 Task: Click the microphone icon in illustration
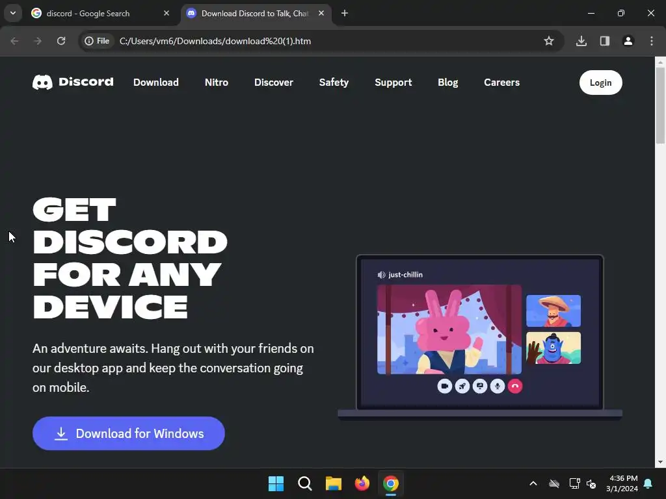click(498, 386)
